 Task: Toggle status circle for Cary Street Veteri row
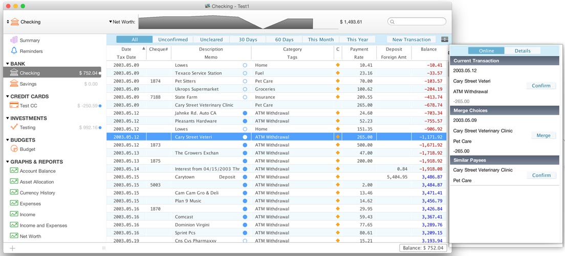[x=245, y=137]
